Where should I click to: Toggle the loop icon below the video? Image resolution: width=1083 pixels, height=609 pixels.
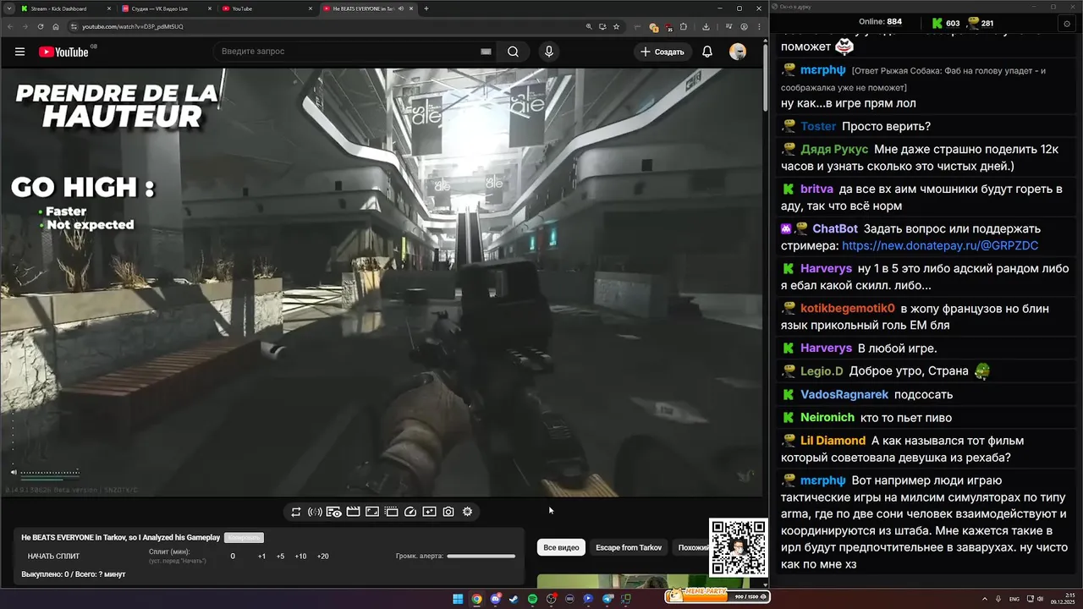pyautogui.click(x=296, y=512)
